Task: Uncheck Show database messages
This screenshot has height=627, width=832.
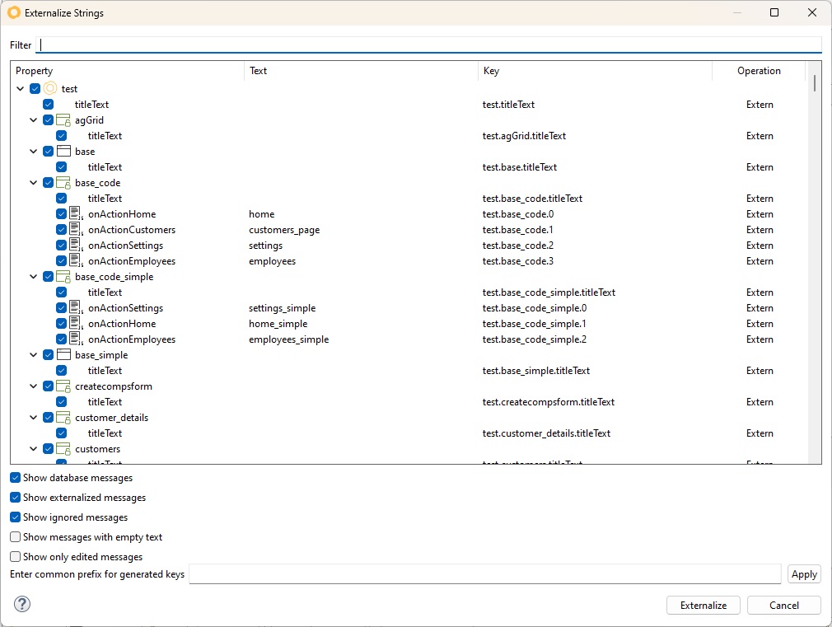Action: (x=16, y=478)
